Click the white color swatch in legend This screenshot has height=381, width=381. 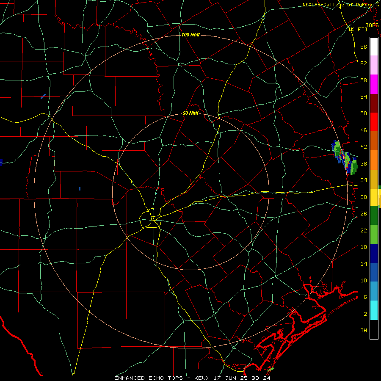pyautogui.click(x=374, y=47)
